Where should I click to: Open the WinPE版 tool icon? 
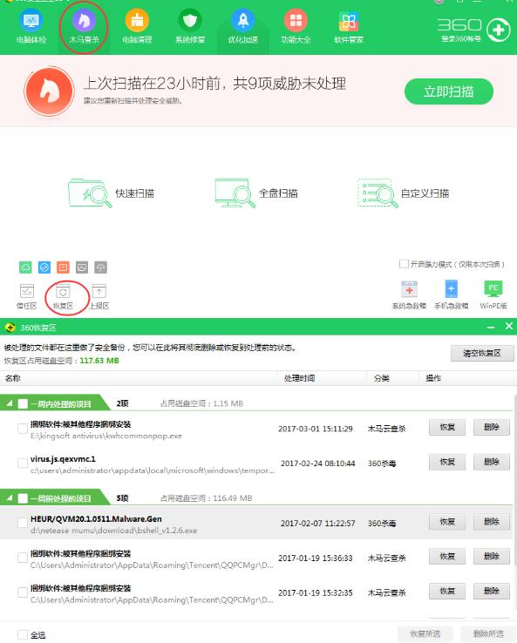pos(493,295)
